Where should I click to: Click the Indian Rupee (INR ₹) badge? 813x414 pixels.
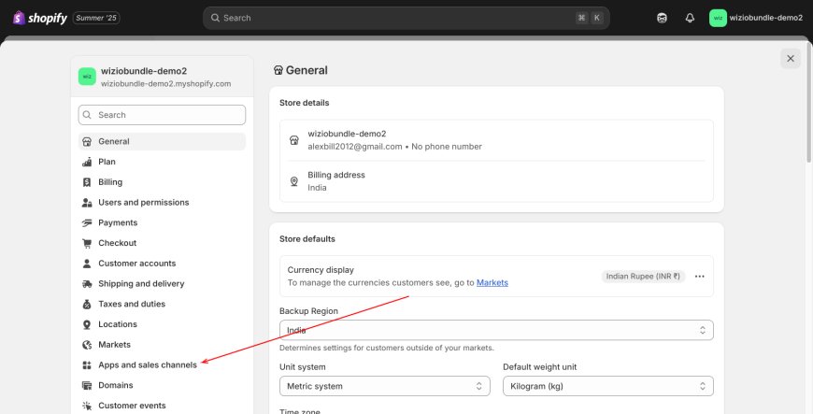coord(644,277)
